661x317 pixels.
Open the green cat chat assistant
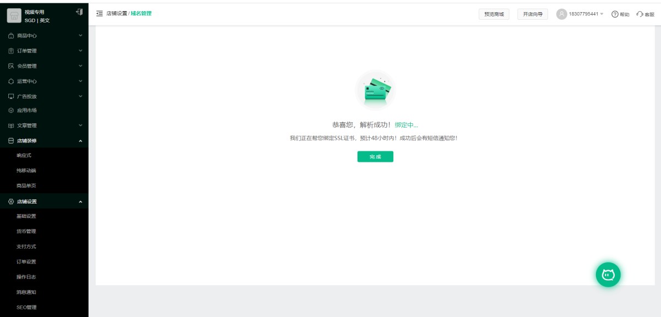pyautogui.click(x=608, y=275)
